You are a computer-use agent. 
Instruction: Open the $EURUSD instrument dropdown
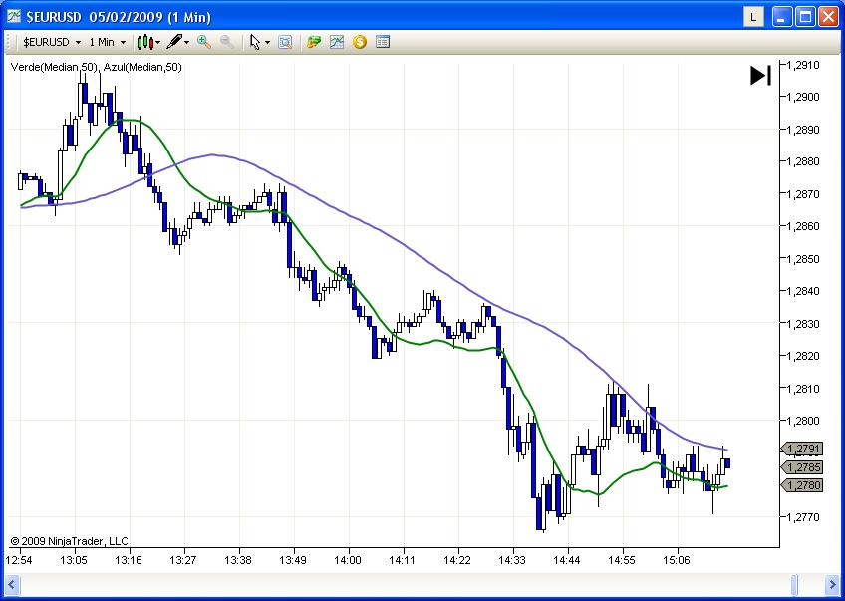(52, 42)
